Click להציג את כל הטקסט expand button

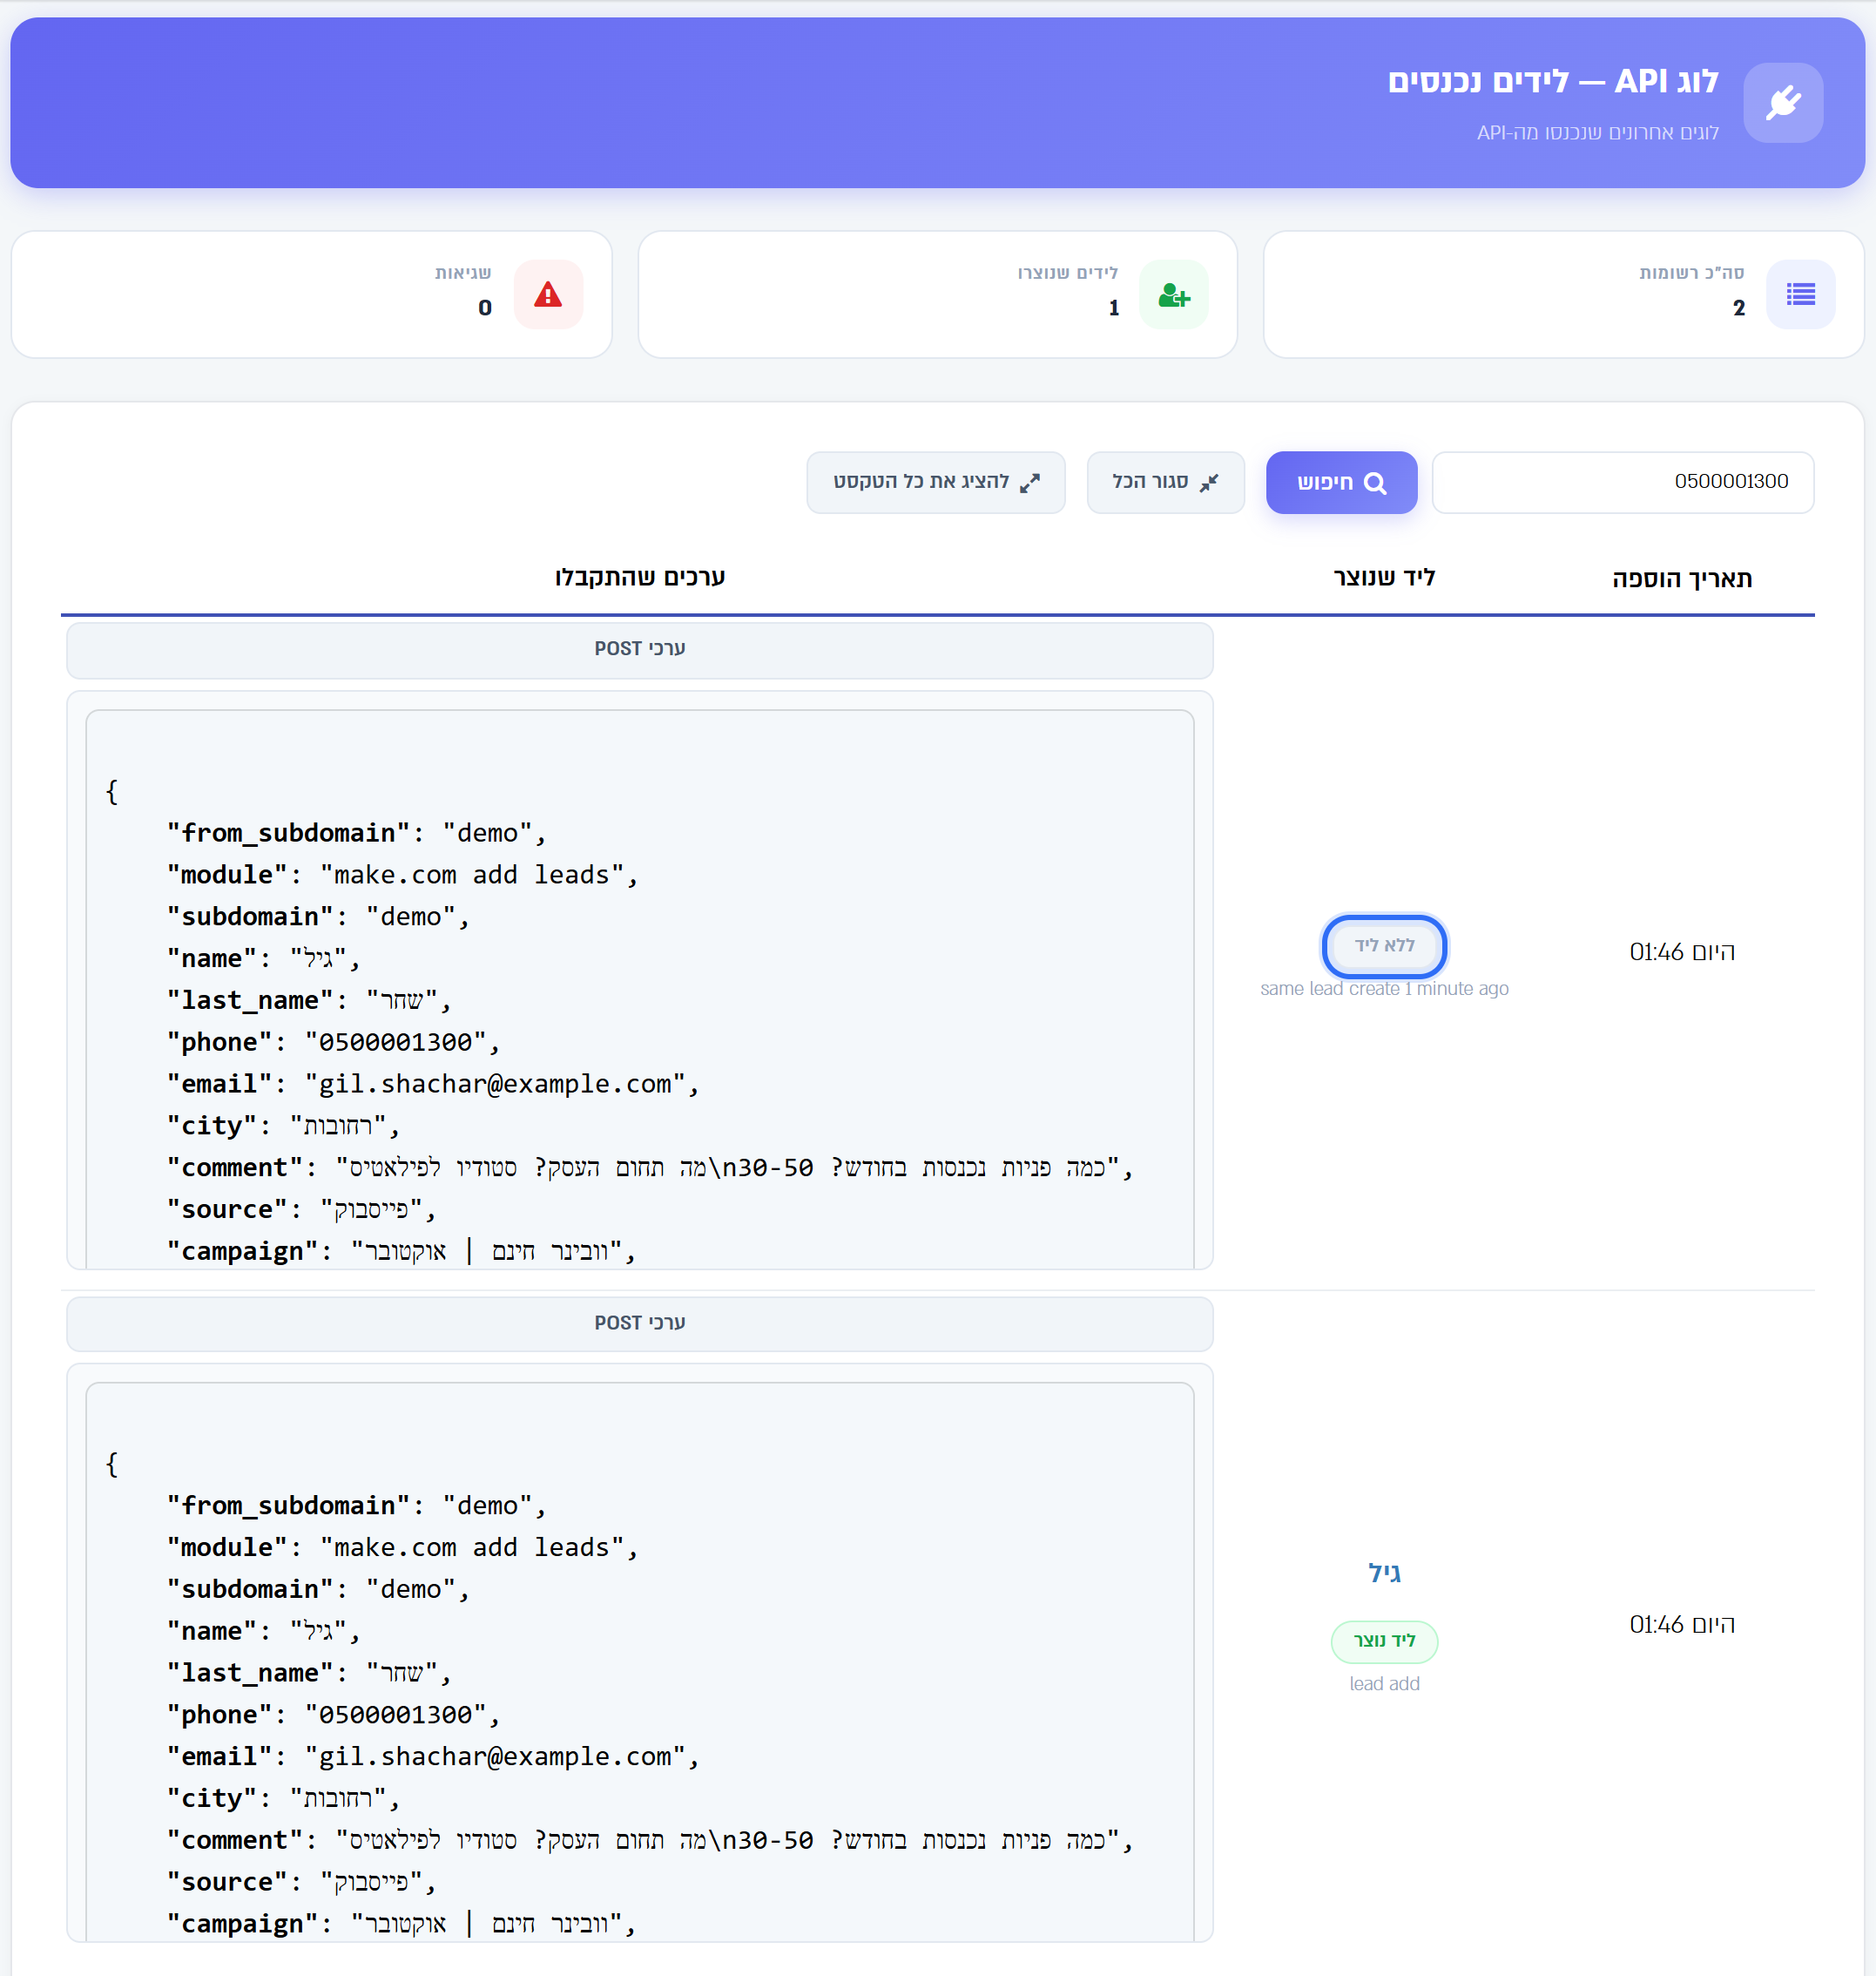(x=935, y=483)
